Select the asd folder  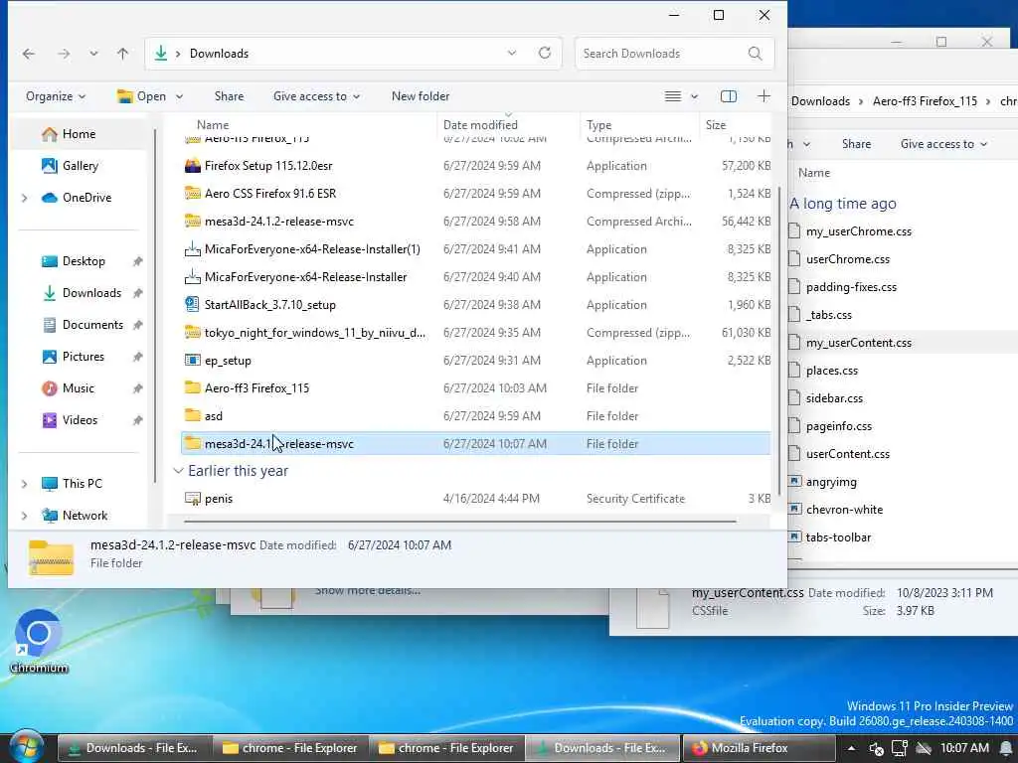[213, 416]
